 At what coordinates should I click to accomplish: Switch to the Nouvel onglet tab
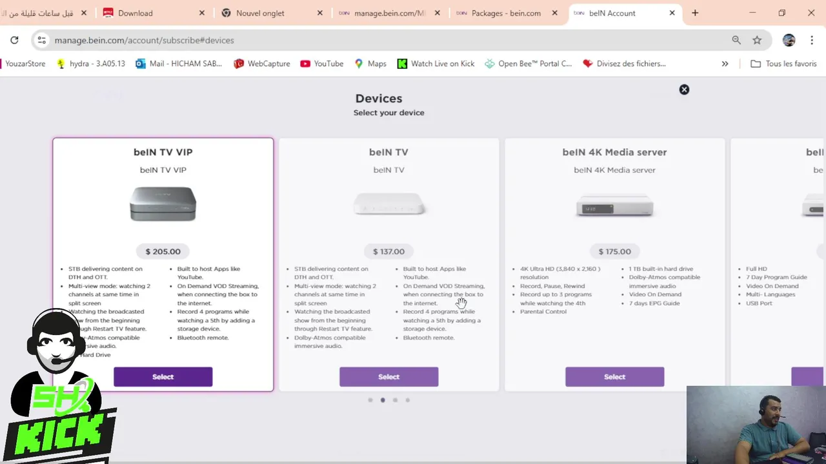click(x=271, y=13)
